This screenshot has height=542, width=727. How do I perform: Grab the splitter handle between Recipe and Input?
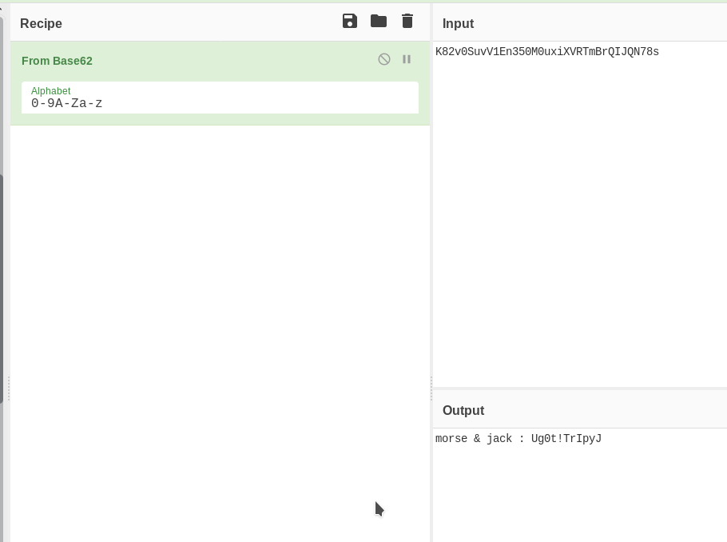click(x=431, y=389)
